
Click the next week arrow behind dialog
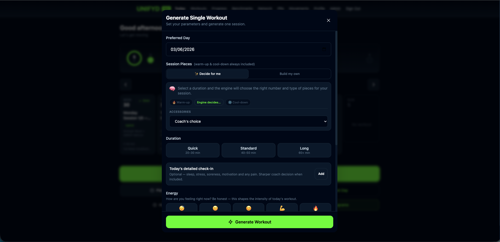(x=373, y=85)
